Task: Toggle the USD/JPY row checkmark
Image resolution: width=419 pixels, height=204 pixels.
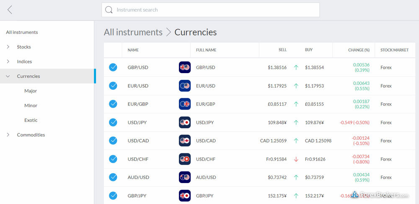Action: 113,122
